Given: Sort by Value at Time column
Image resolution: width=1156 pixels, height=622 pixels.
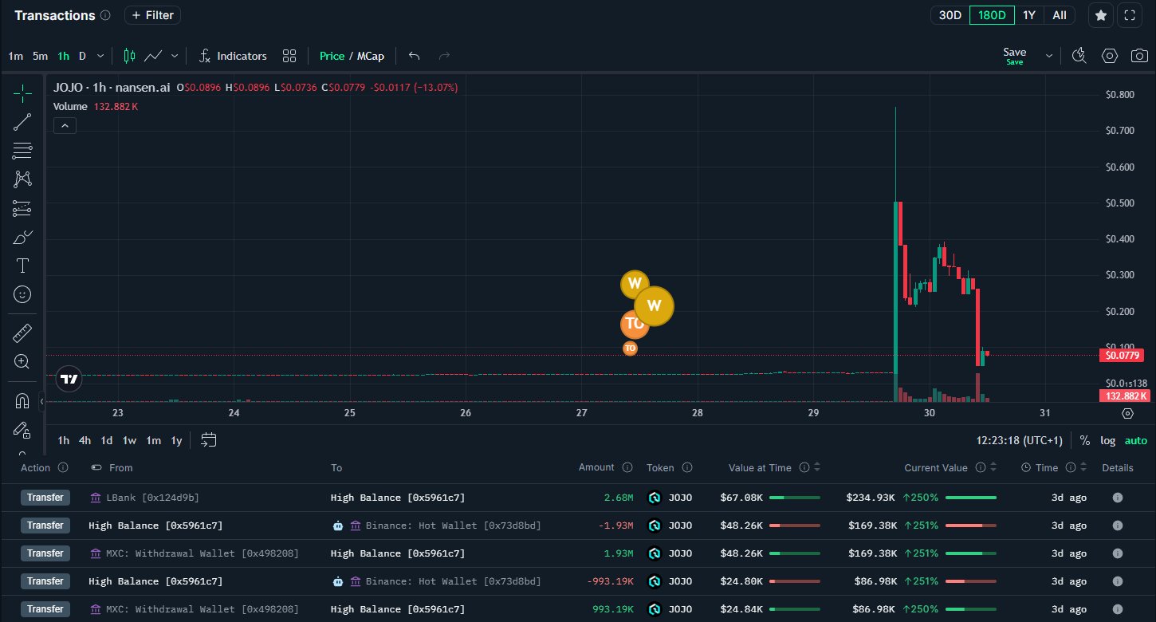Looking at the screenshot, I should (817, 468).
